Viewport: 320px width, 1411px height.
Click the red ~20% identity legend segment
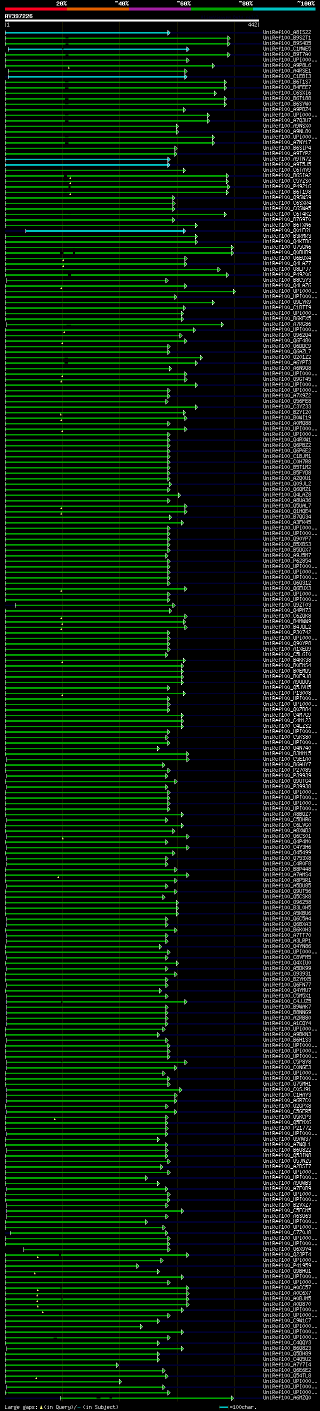point(35,9)
